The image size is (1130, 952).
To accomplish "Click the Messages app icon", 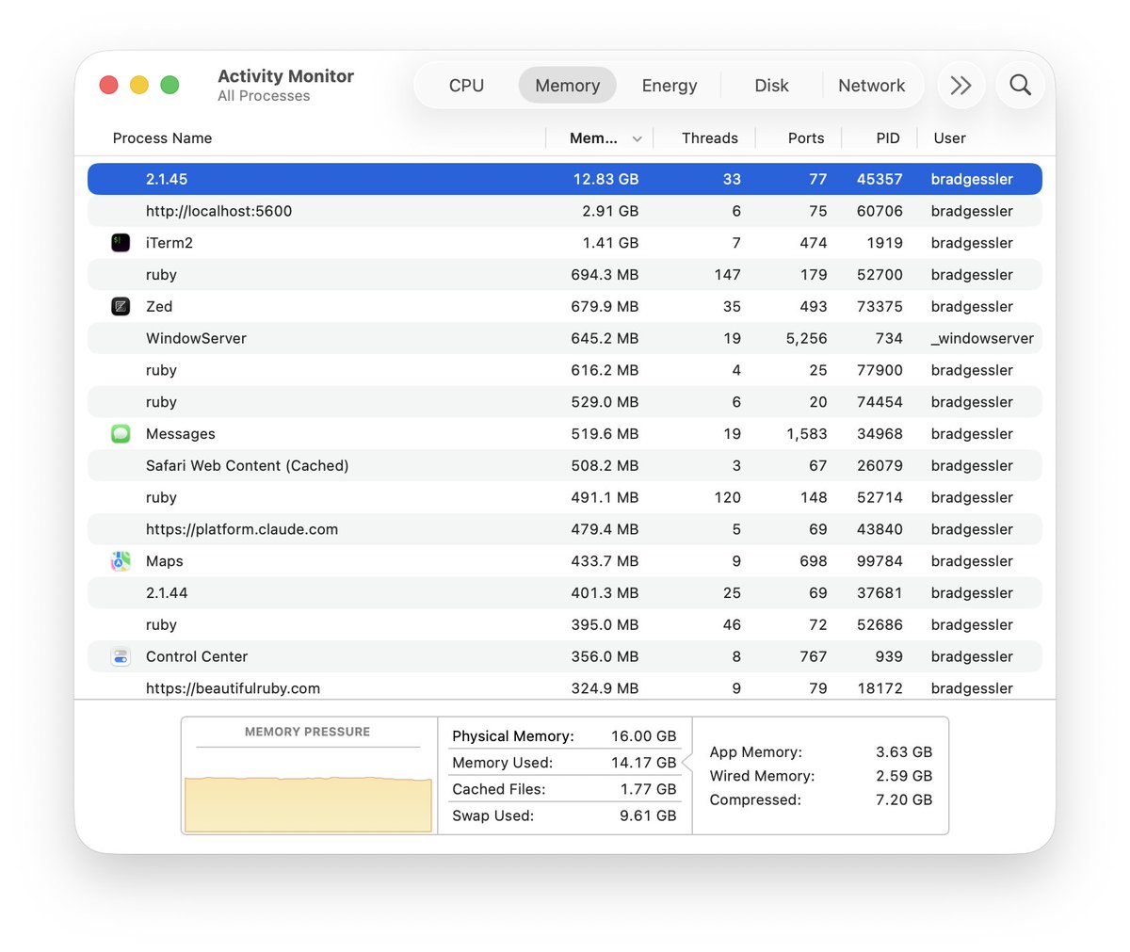I will (x=121, y=434).
